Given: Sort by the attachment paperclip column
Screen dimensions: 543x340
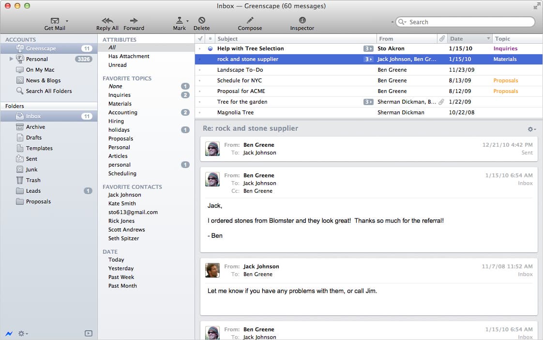Looking at the screenshot, I should coord(442,38).
